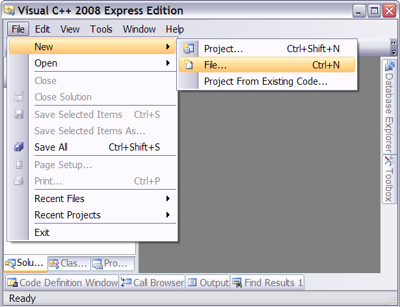Click the Output window tab icon
This screenshot has height=307, width=400.
pyautogui.click(x=192, y=282)
